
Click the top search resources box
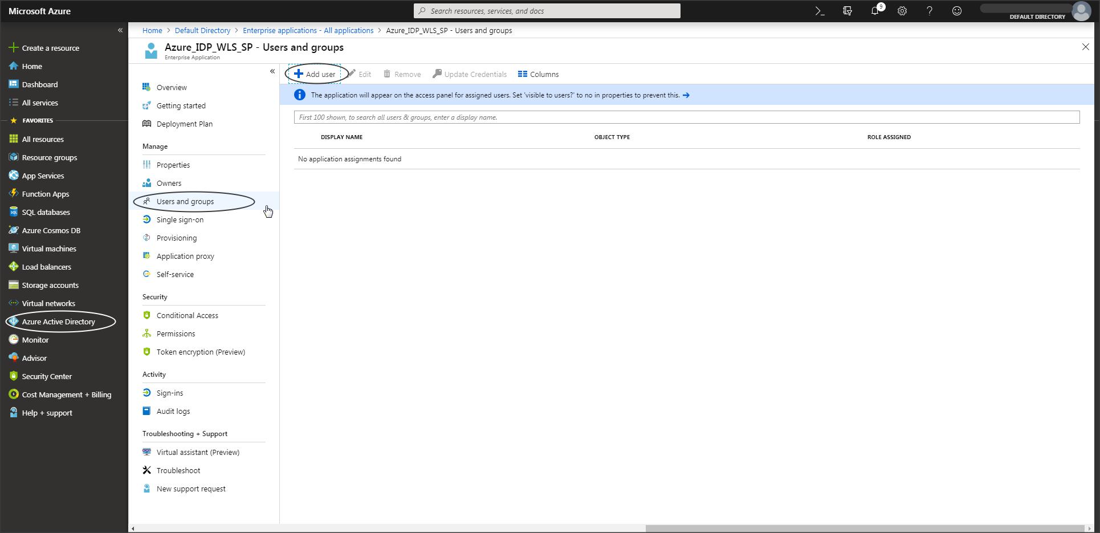point(547,11)
